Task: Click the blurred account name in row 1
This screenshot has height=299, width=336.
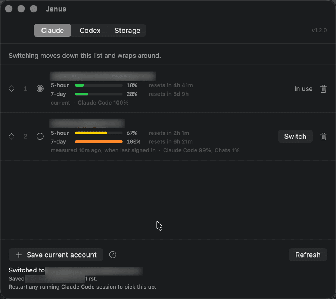Action: (103, 76)
